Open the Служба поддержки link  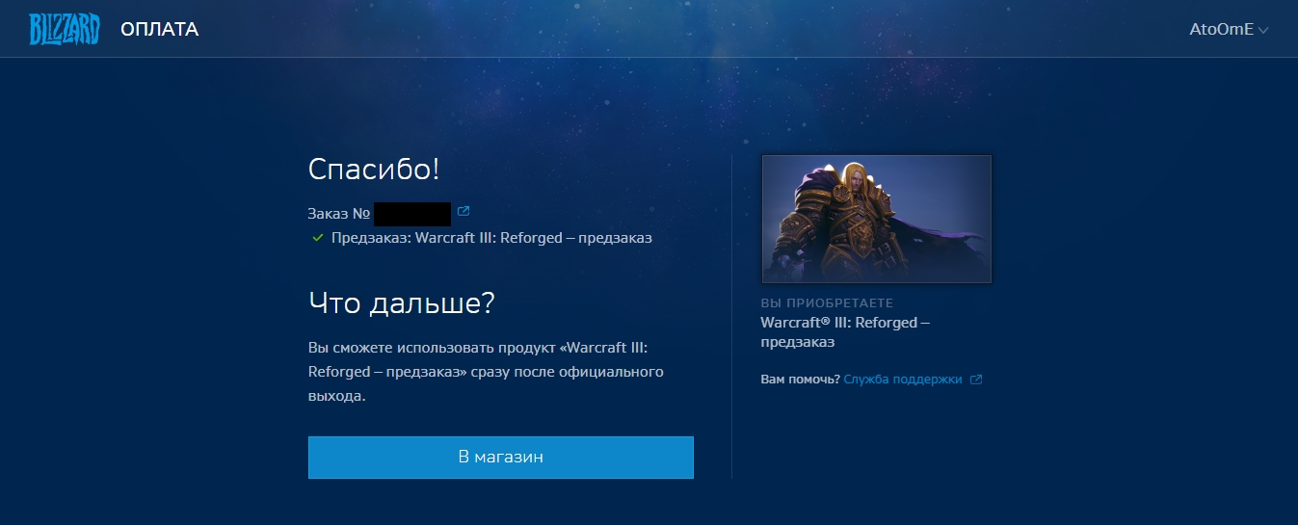(x=903, y=380)
